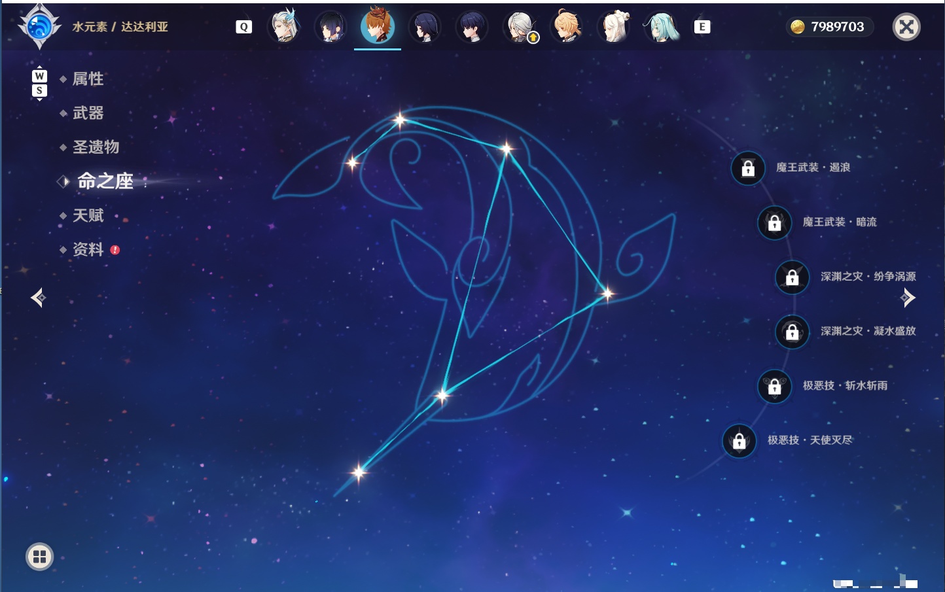Image resolution: width=945 pixels, height=592 pixels.
Task: Pick the blonde-haired character portrait
Action: click(x=567, y=27)
